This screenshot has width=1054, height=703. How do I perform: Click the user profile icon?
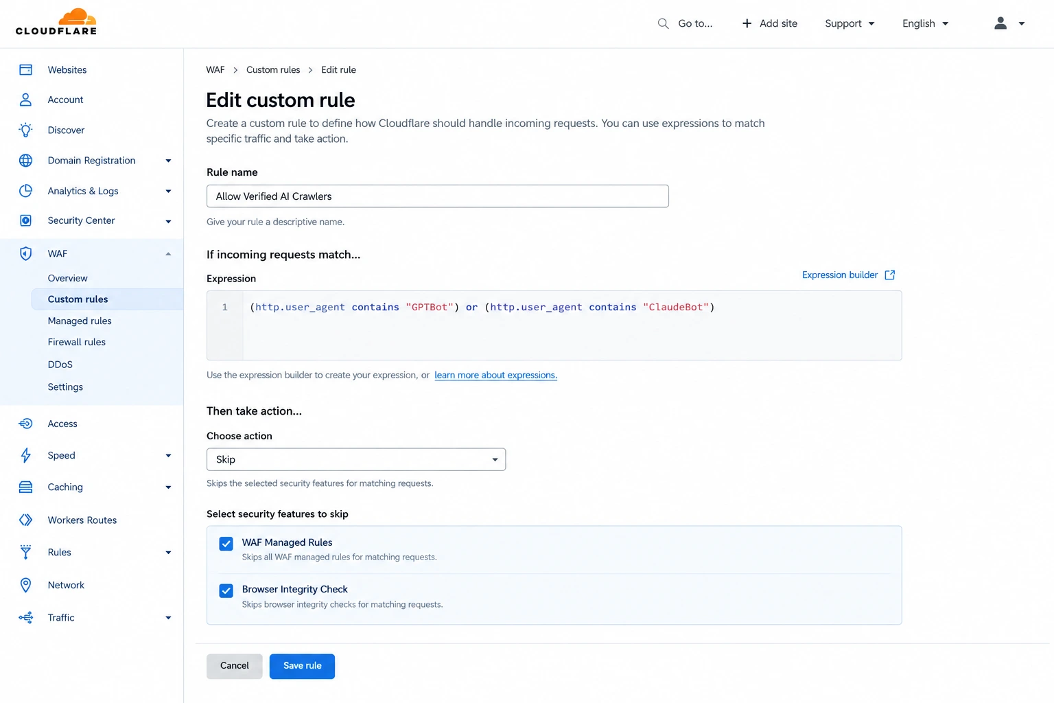1000,23
